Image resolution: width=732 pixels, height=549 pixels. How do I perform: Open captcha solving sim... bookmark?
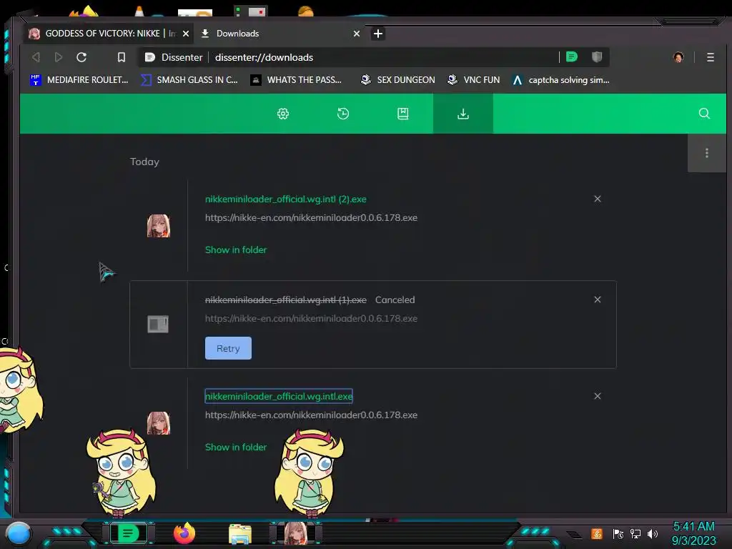pos(560,80)
